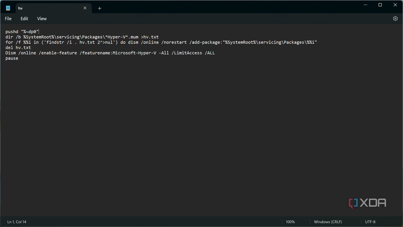Click the 100% zoom level in status bar
This screenshot has height=227, width=403.
click(x=290, y=222)
